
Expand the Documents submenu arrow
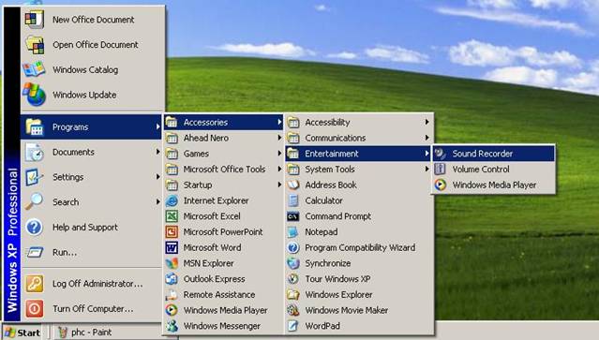(x=157, y=152)
